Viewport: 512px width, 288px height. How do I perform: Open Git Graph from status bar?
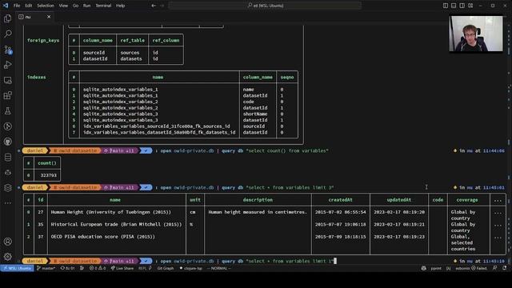coord(166,268)
